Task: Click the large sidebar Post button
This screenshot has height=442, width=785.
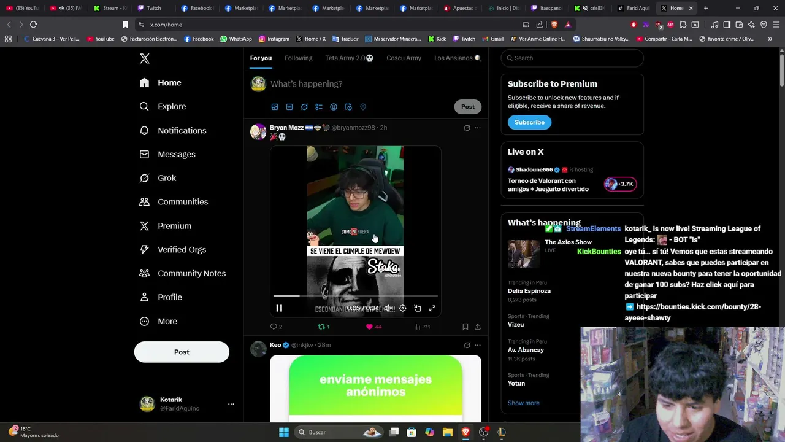Action: (182, 352)
